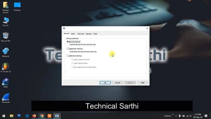Select the Selective startup radio button
211x119 pixels.
pyautogui.click(x=68, y=56)
